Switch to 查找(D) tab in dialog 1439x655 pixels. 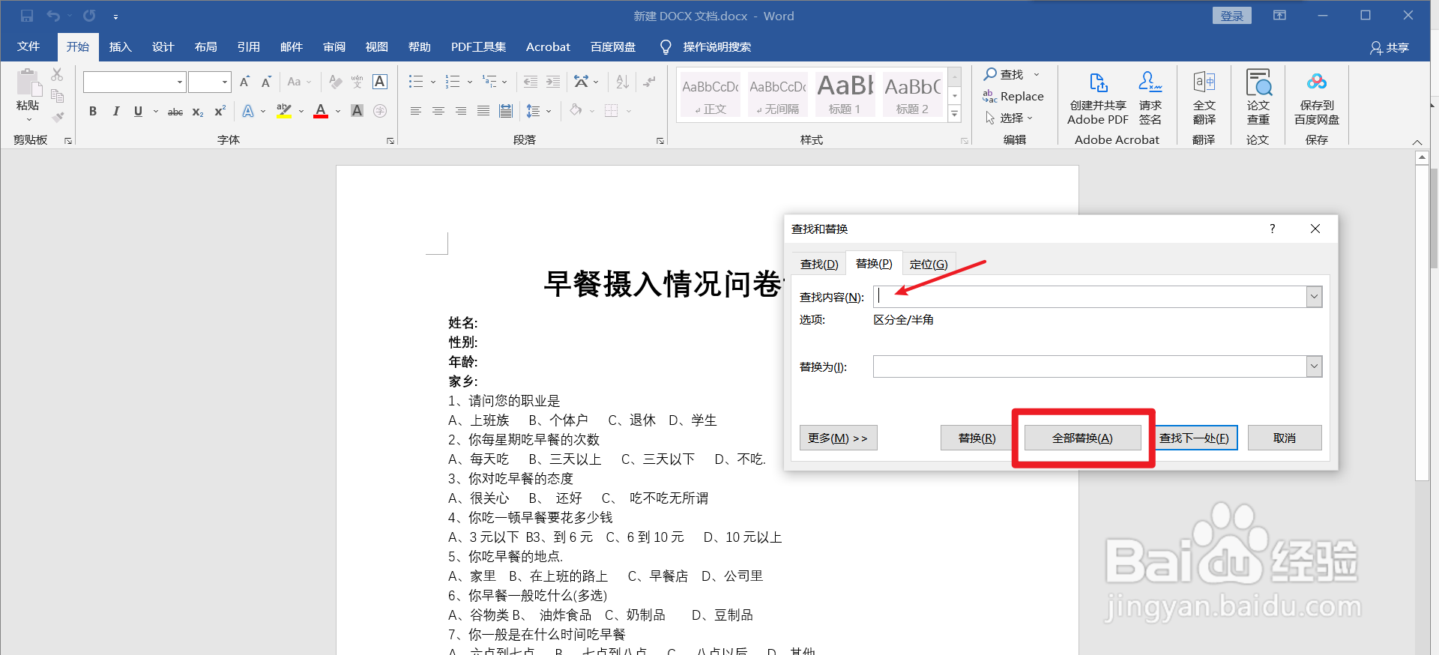819,264
